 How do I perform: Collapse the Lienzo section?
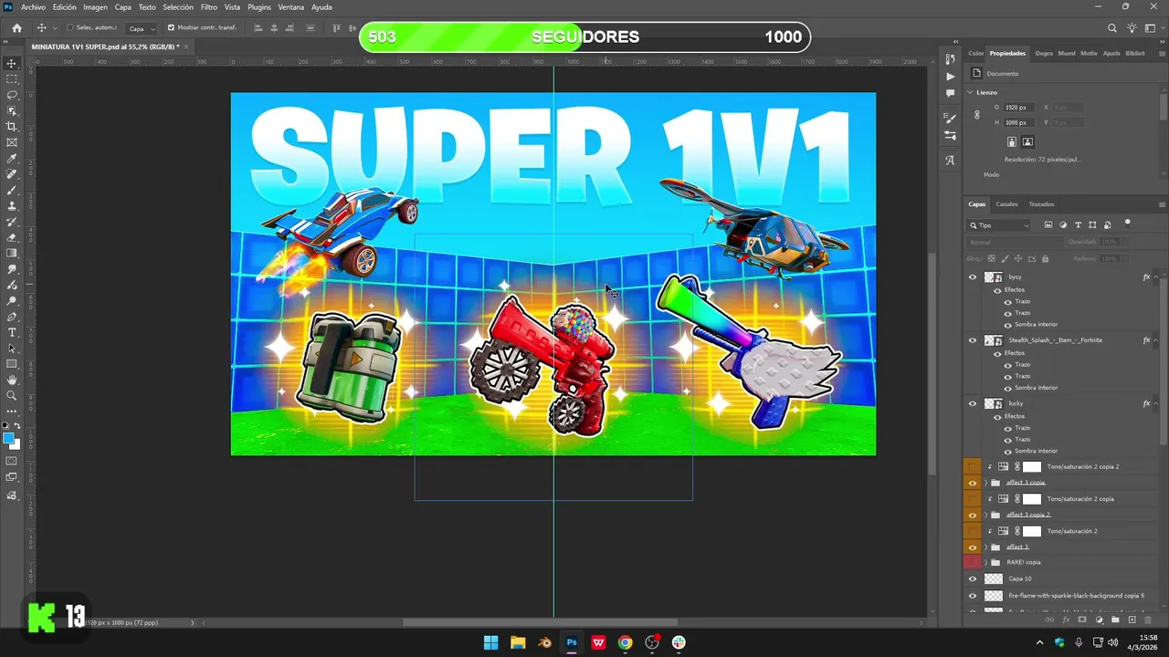coord(971,92)
